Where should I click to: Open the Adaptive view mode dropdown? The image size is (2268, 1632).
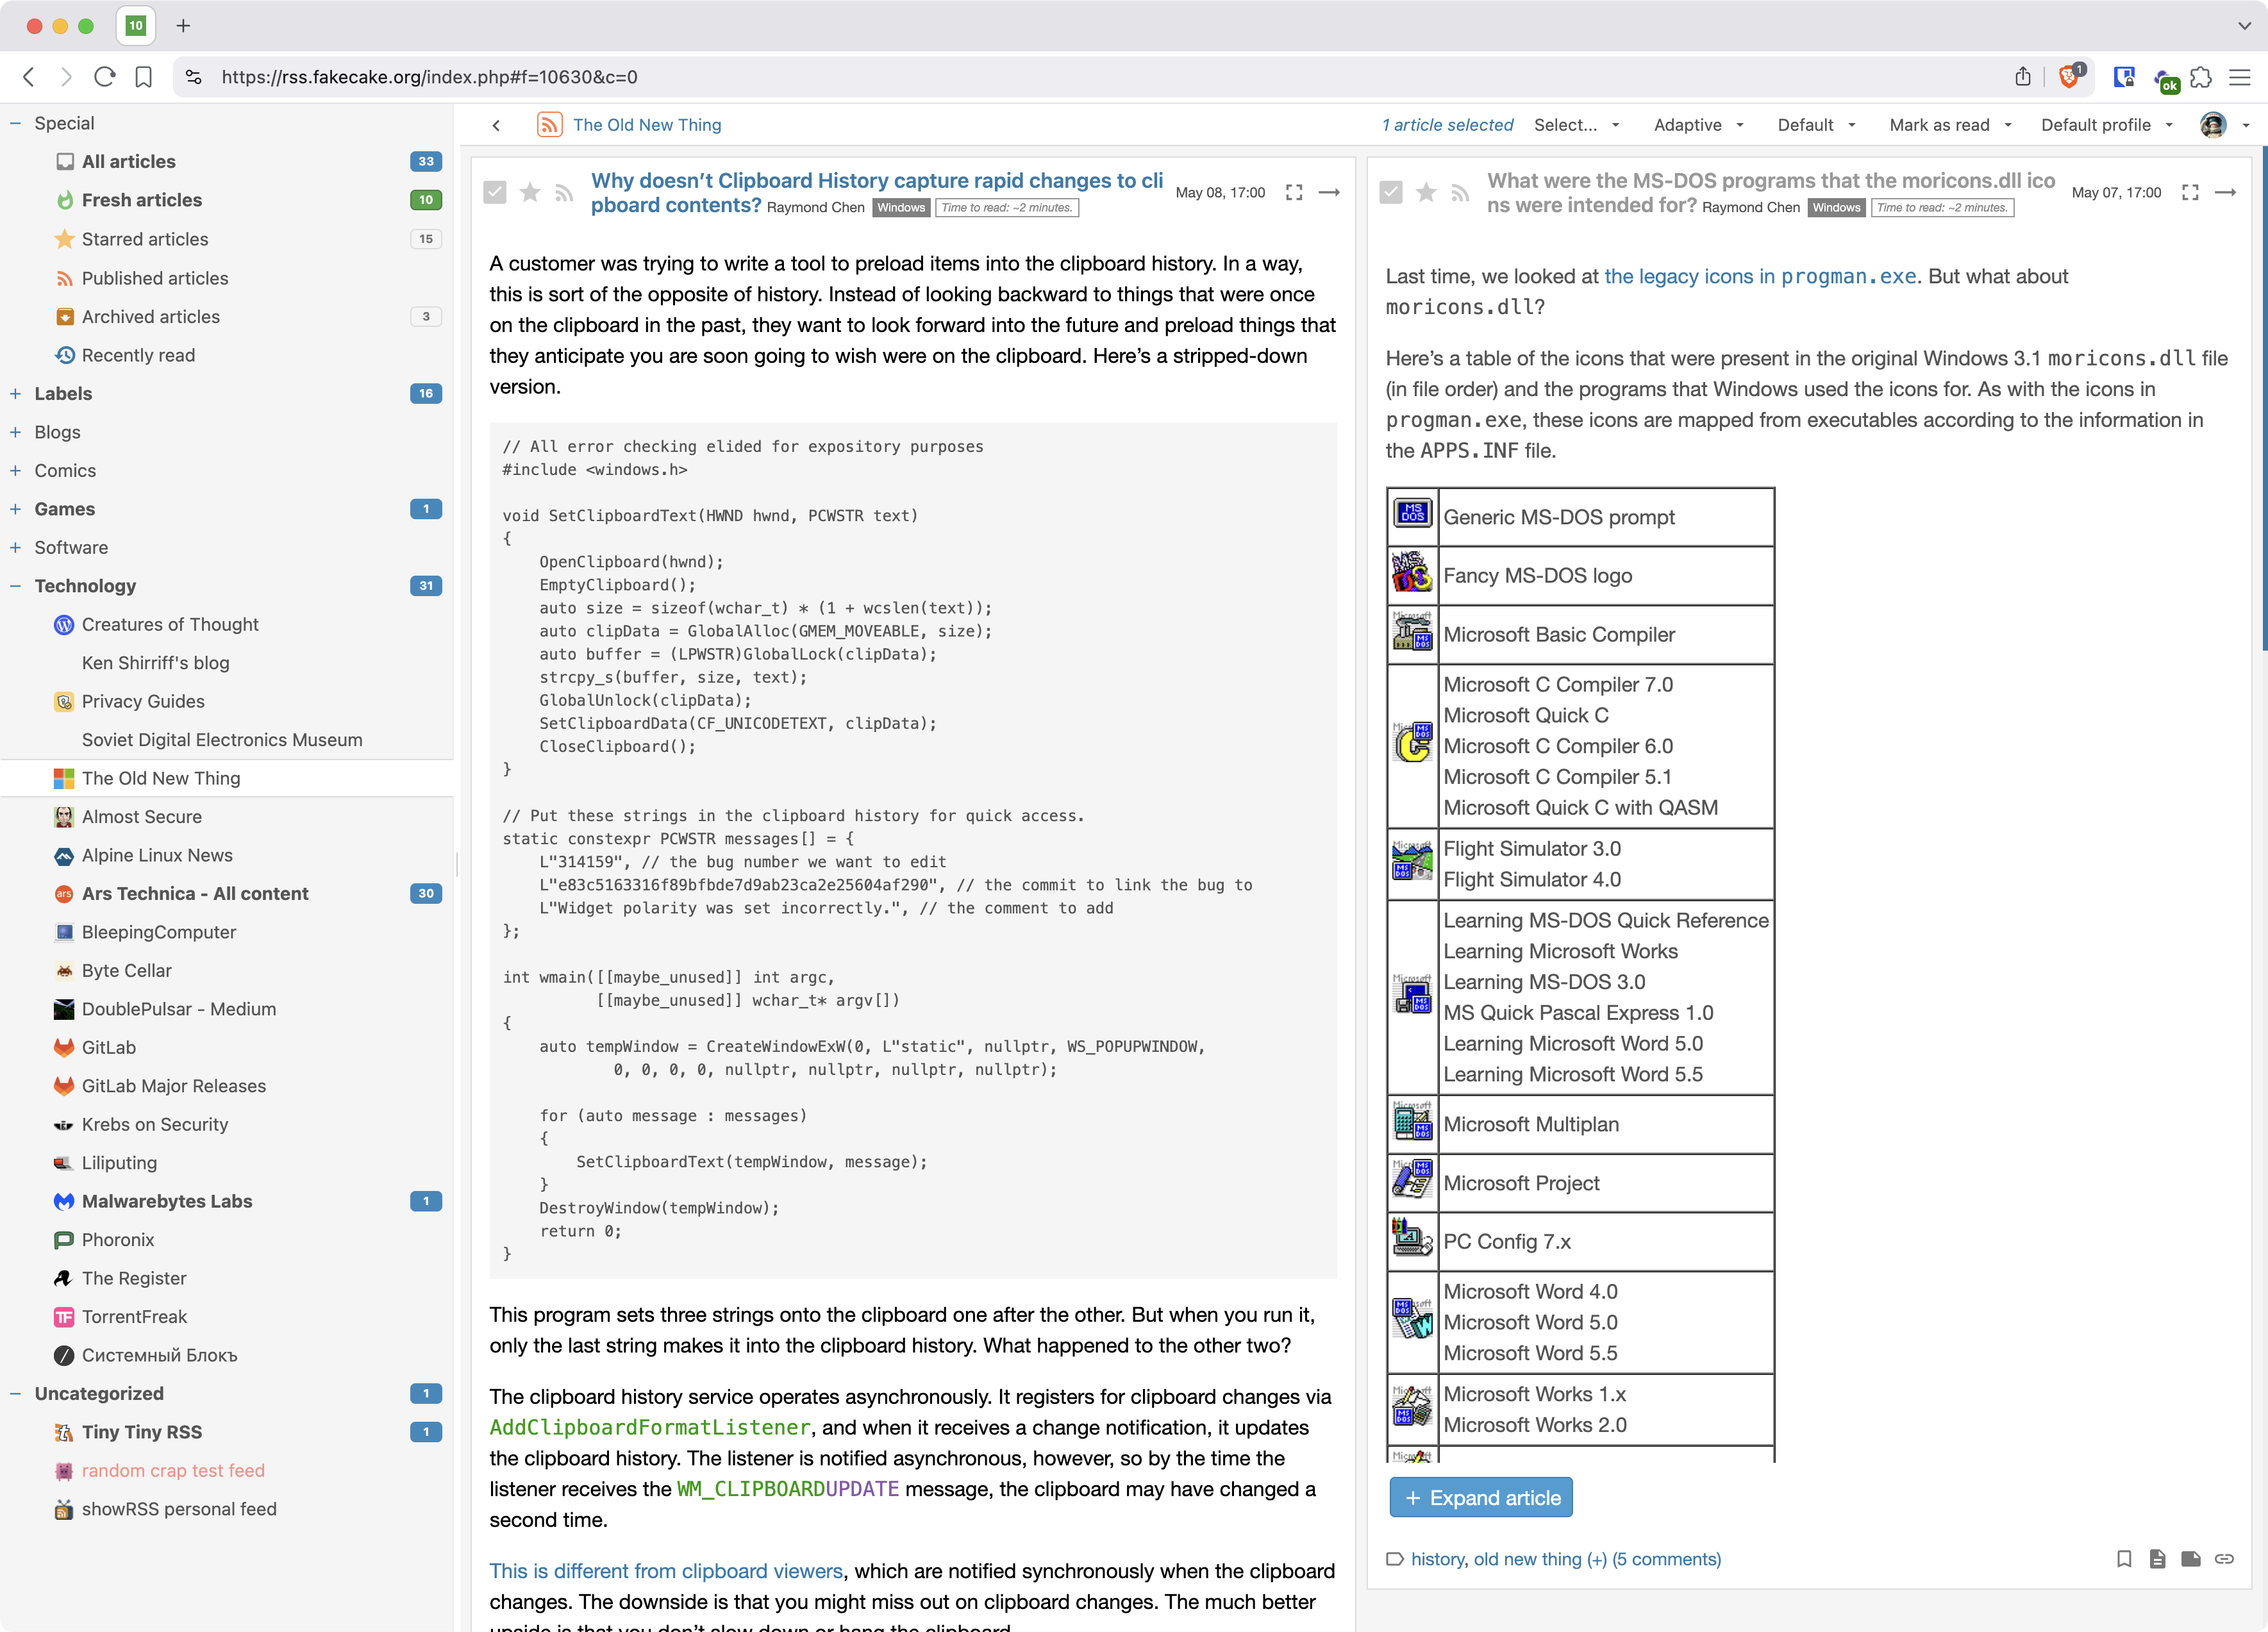pos(1697,125)
